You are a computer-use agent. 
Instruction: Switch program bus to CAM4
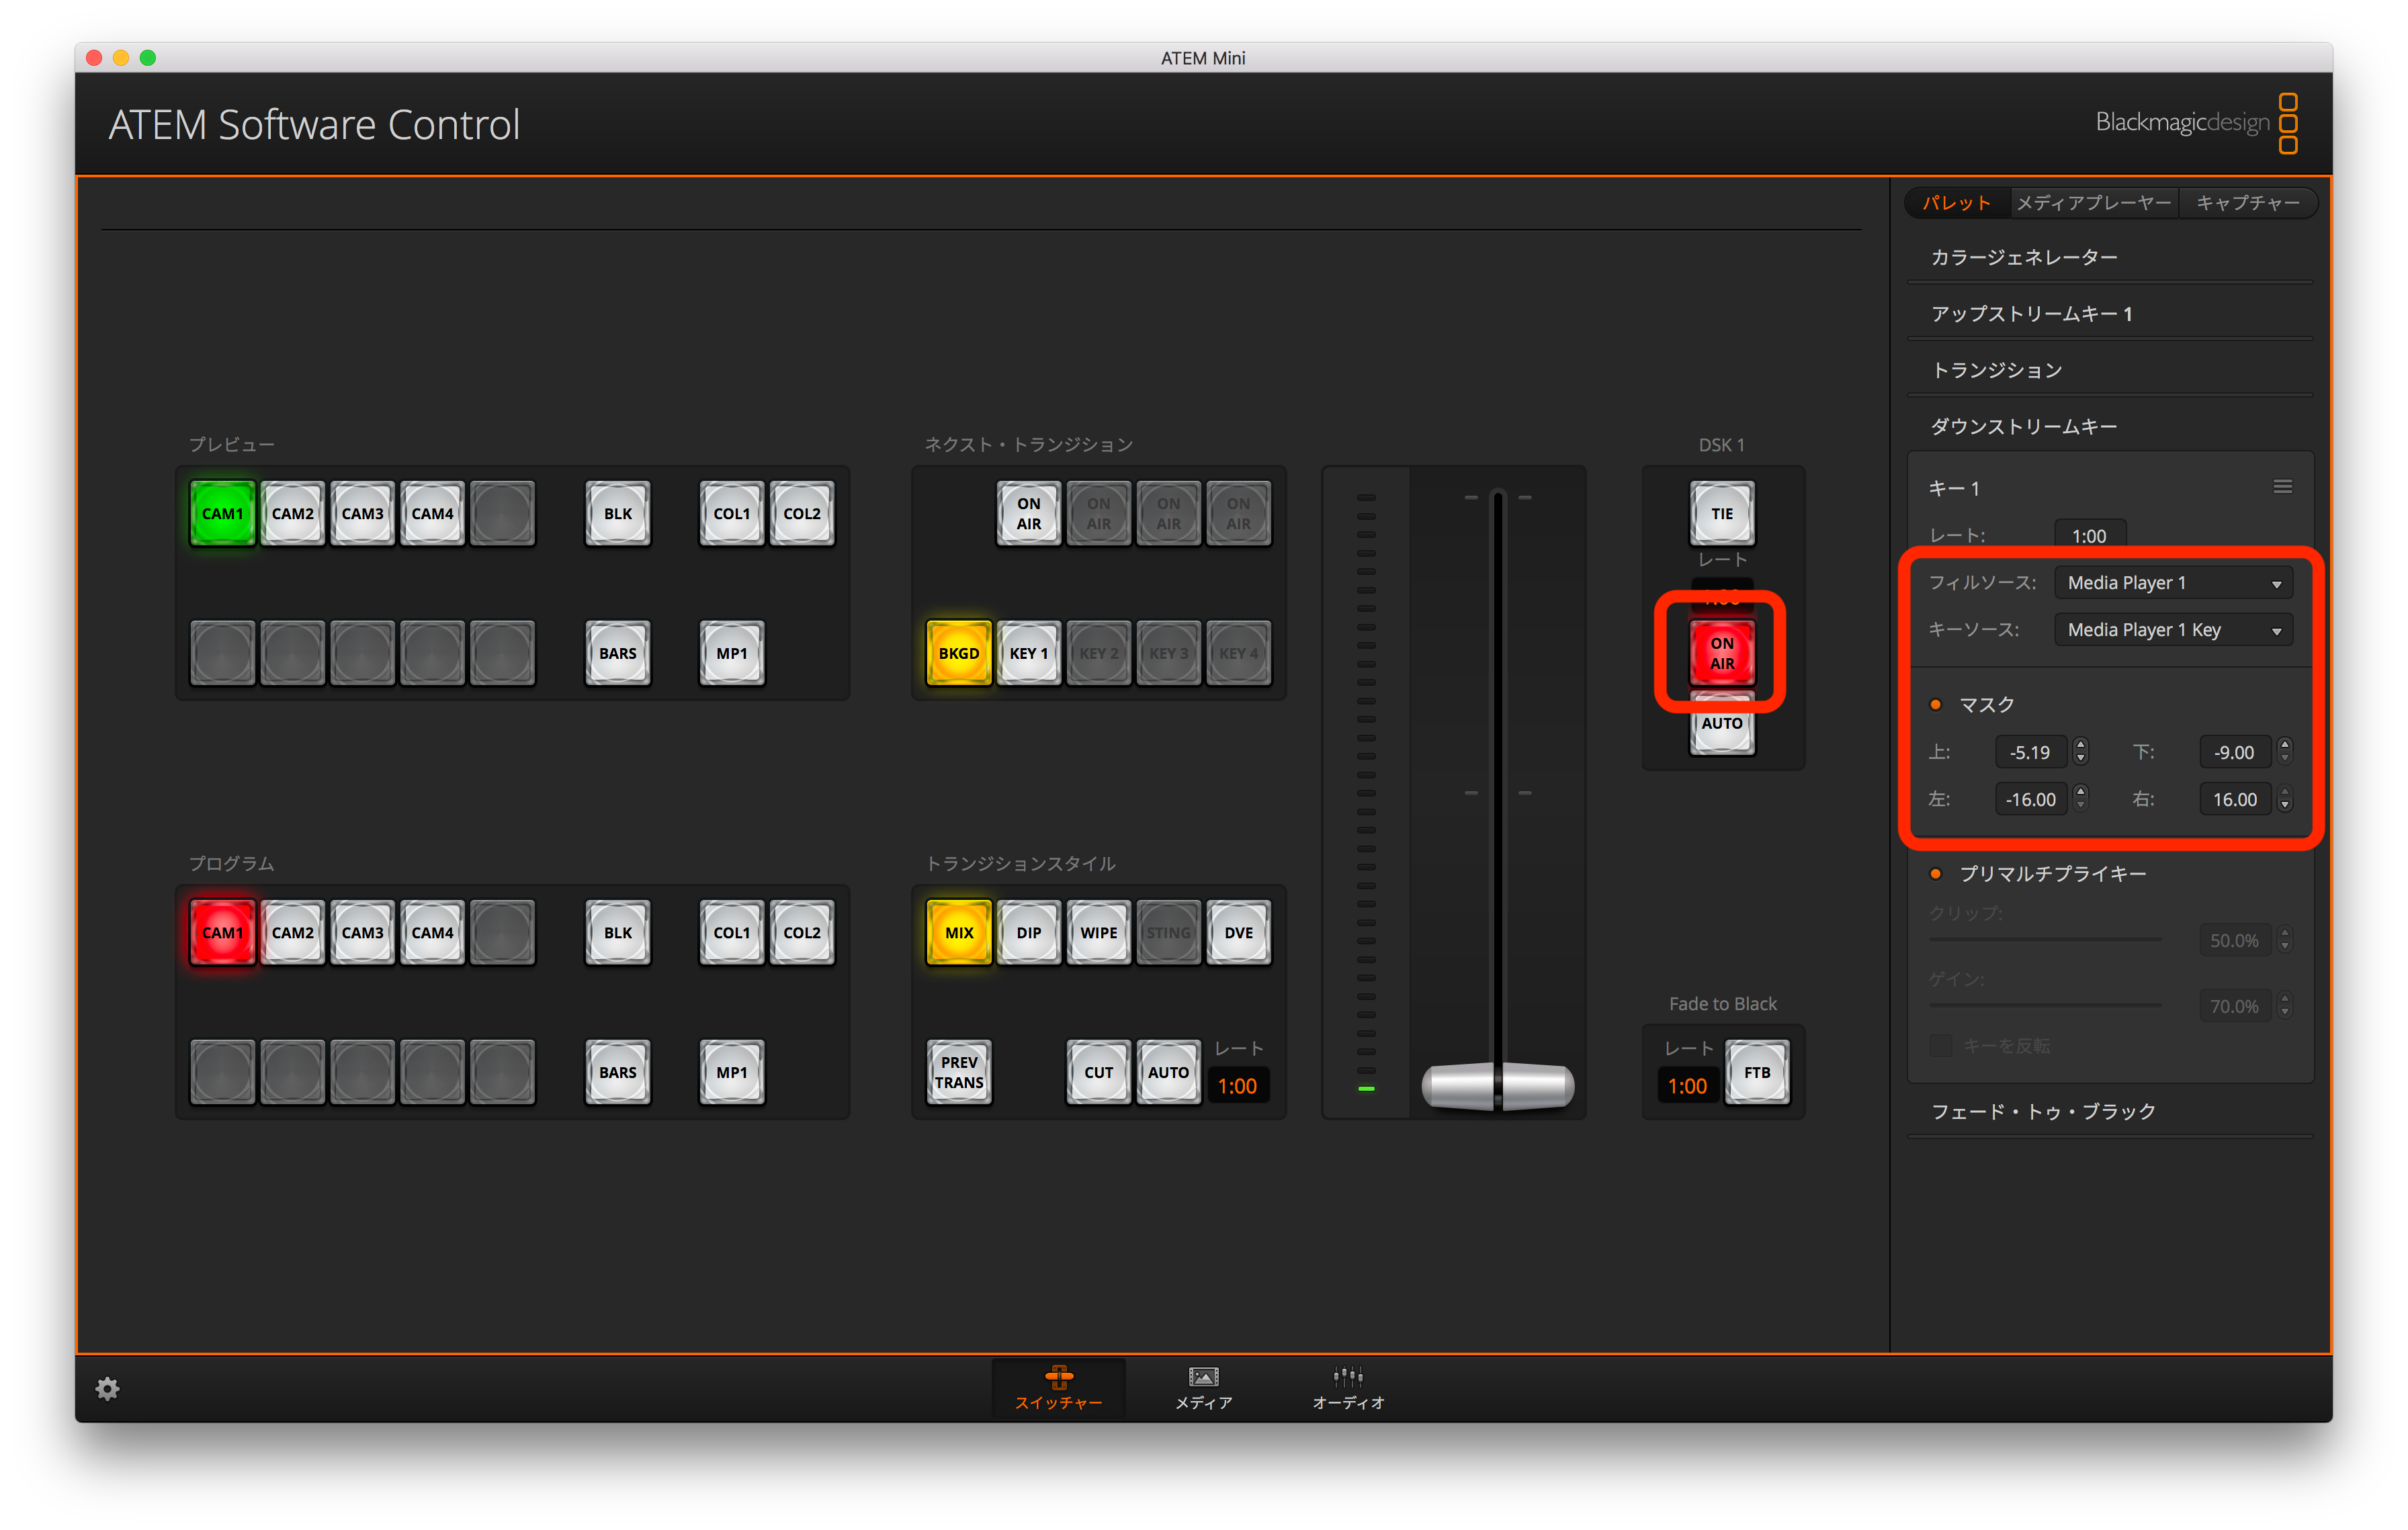pyautogui.click(x=432, y=932)
